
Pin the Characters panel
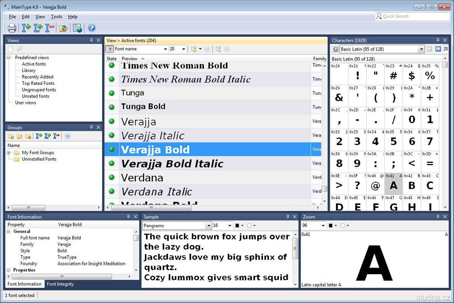pos(438,40)
